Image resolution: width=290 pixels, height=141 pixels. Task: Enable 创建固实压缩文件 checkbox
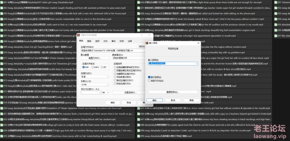tap(115, 74)
